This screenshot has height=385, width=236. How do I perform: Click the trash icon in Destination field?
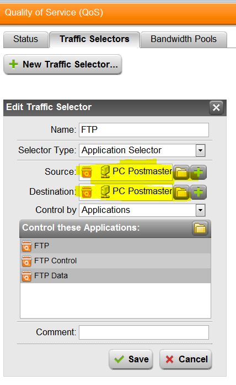pyautogui.click(x=87, y=192)
